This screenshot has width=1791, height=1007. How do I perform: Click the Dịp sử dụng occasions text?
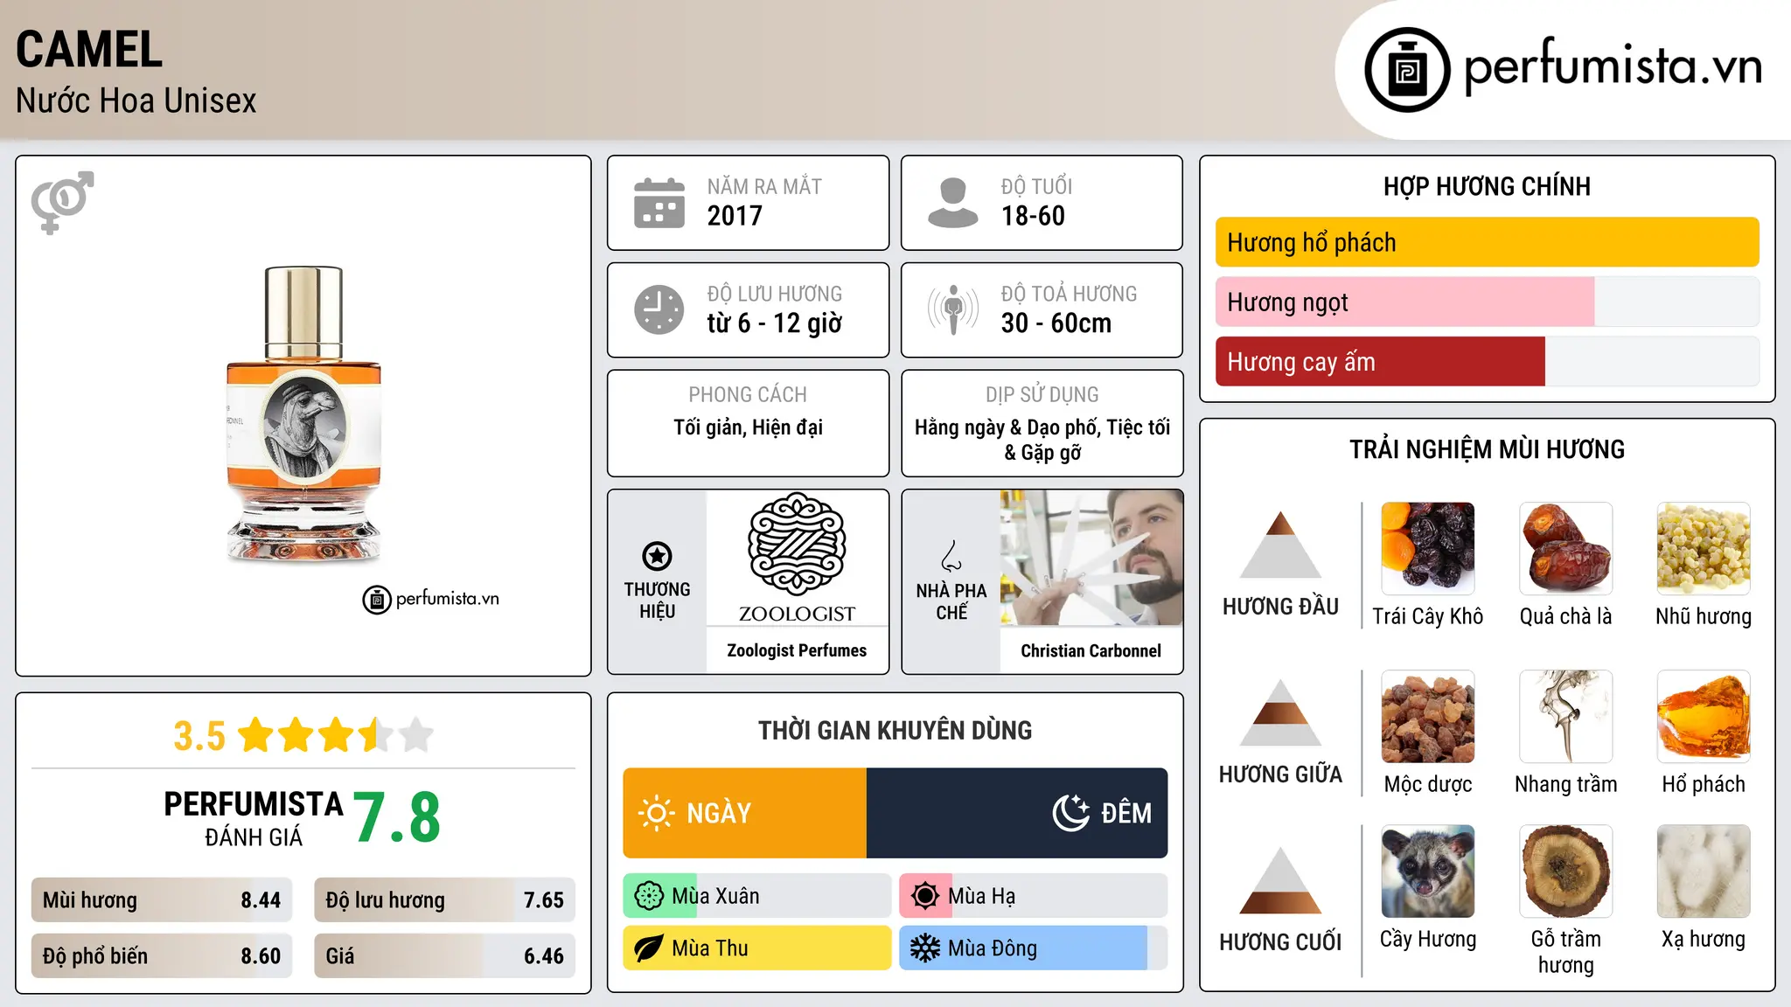tap(1042, 440)
